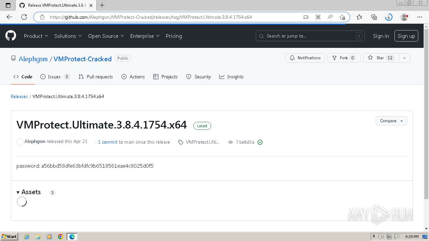Open Edge settings and more menu
429x241 pixels.
click(420, 17)
